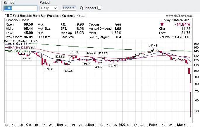Click the First Republic Bank company name
This screenshot has height=127, width=200.
[x=44, y=16]
